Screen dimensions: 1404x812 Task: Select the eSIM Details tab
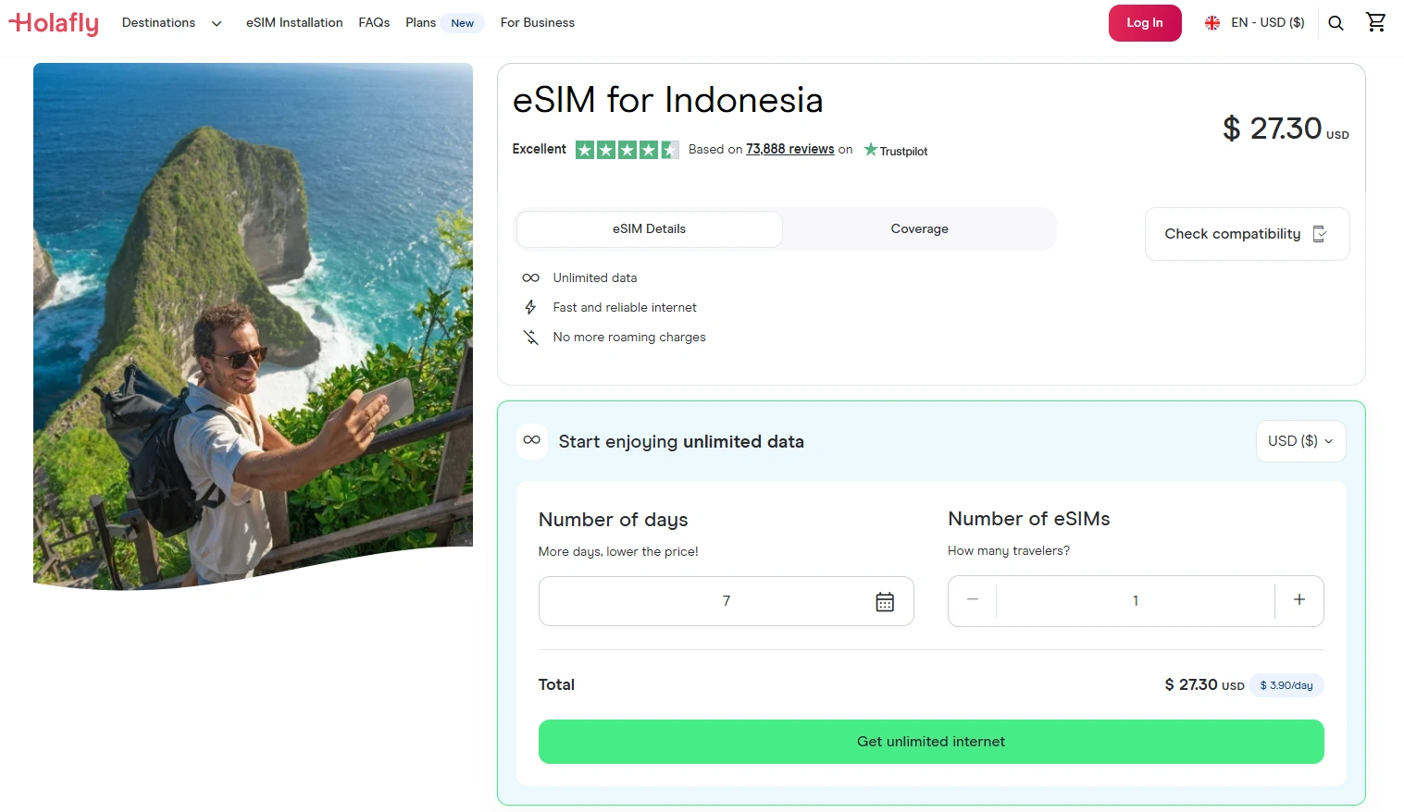point(649,229)
